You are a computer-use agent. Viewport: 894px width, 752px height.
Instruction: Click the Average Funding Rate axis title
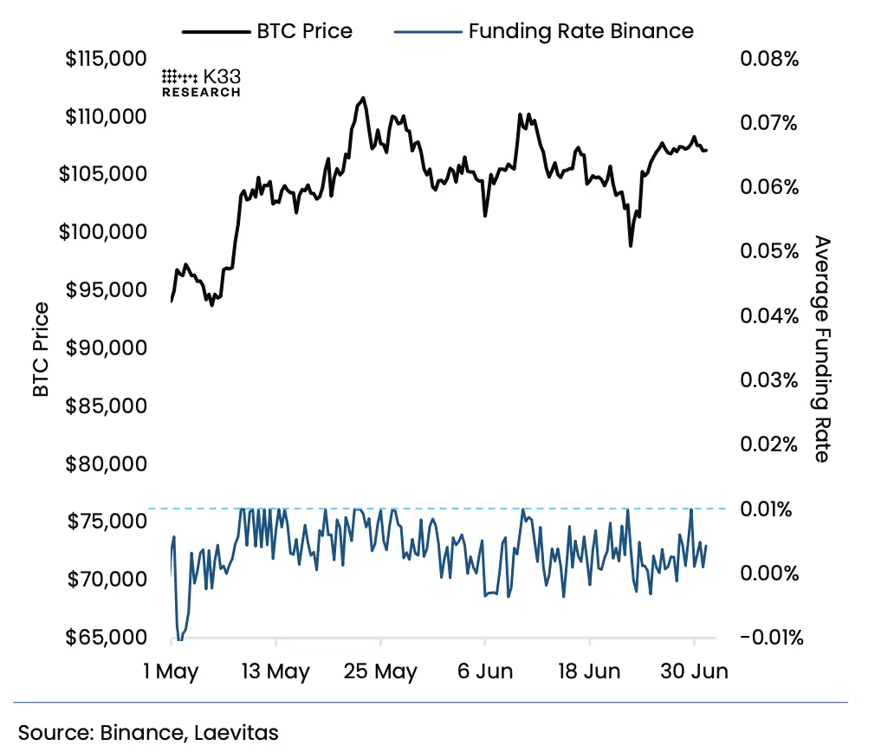coord(822,348)
